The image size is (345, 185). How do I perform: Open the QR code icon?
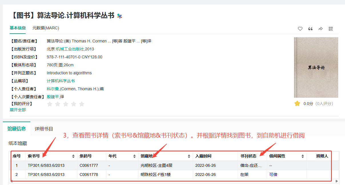coord(331,29)
